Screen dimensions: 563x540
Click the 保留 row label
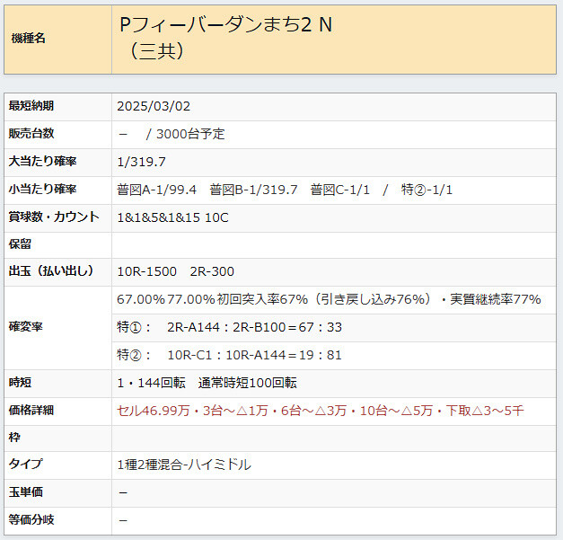[20, 244]
